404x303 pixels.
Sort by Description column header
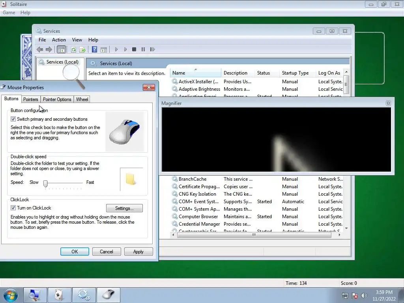click(x=238, y=73)
